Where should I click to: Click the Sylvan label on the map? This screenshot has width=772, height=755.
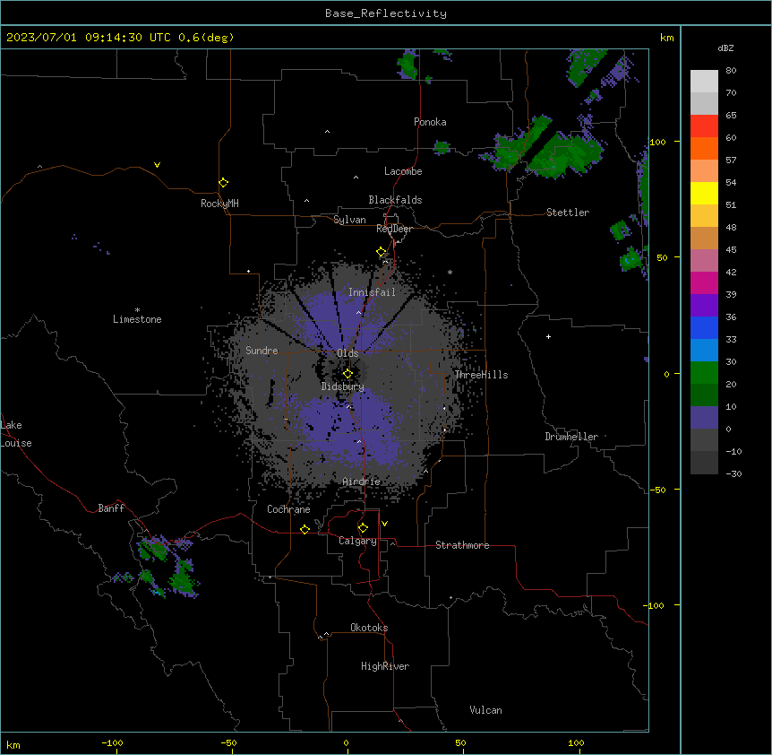click(349, 220)
